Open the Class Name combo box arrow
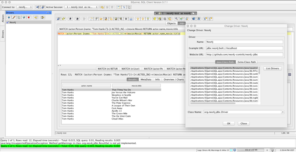The image size is (296, 152). click(x=283, y=112)
